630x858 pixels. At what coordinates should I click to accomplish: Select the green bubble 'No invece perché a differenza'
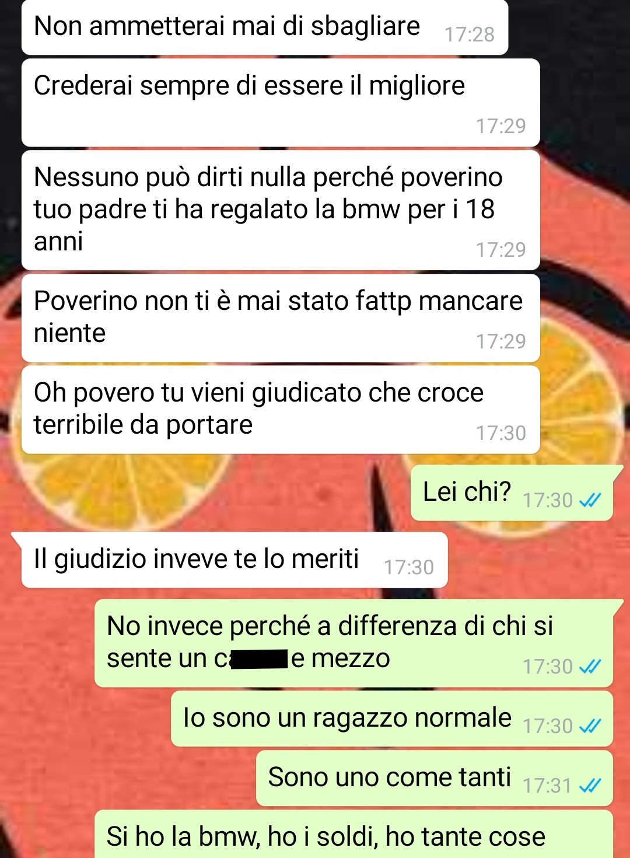pyautogui.click(x=353, y=643)
